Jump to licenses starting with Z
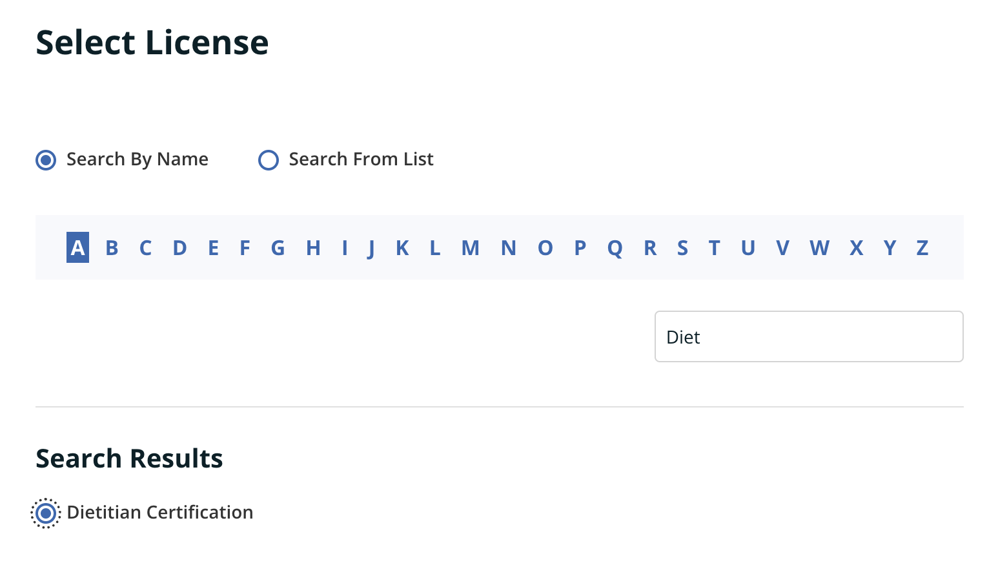Screen dimensions: 998x567 922,248
